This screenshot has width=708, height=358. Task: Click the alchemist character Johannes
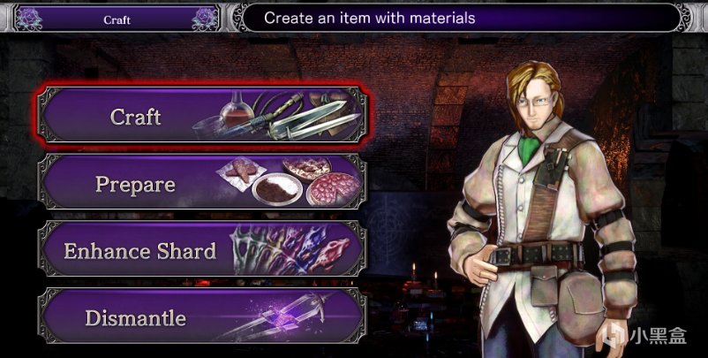click(x=544, y=208)
